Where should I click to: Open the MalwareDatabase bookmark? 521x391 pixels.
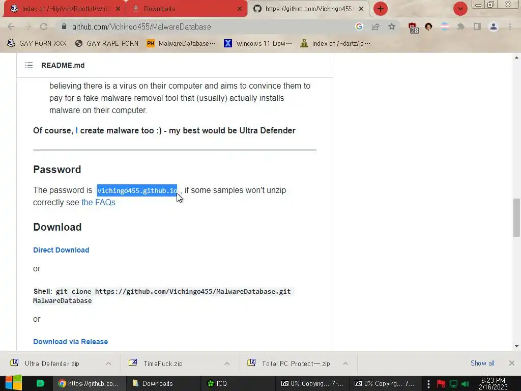[181, 43]
